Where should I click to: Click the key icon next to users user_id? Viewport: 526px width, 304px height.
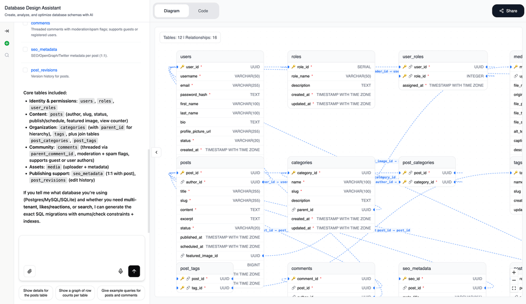pos(183,67)
